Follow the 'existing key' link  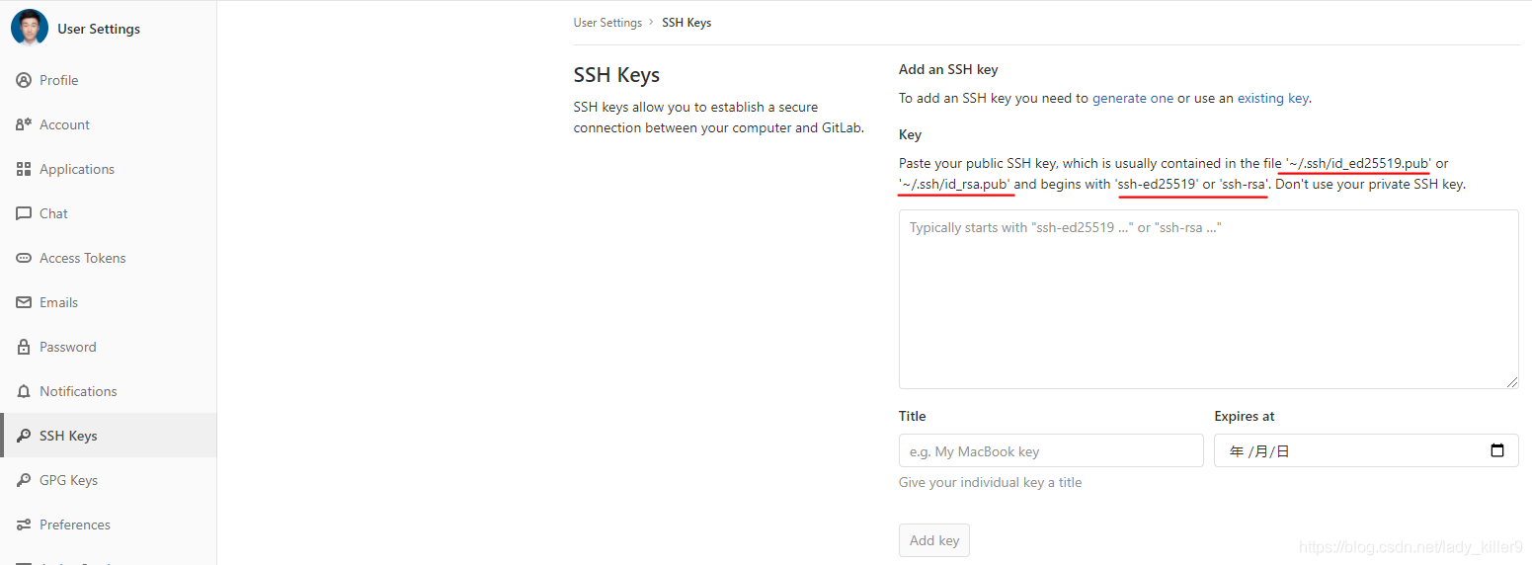click(1273, 98)
